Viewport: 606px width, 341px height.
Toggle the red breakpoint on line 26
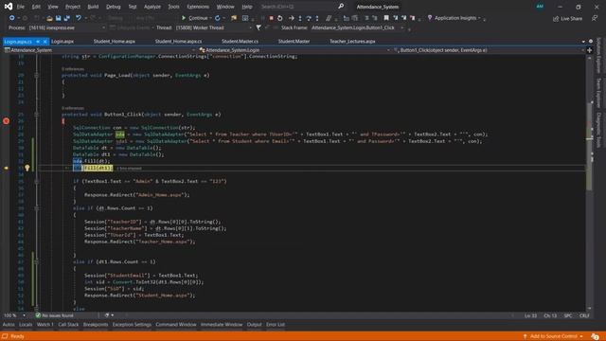(x=7, y=121)
